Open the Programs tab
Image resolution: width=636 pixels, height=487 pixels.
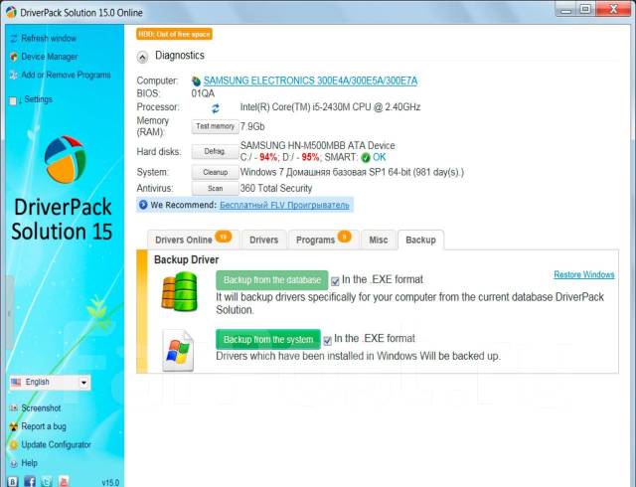[321, 240]
